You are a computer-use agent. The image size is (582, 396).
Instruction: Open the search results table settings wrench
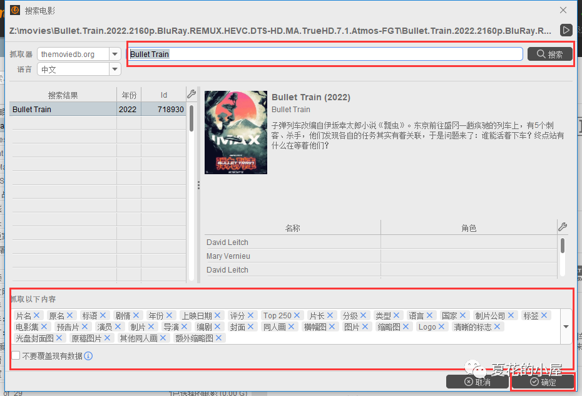coord(191,95)
